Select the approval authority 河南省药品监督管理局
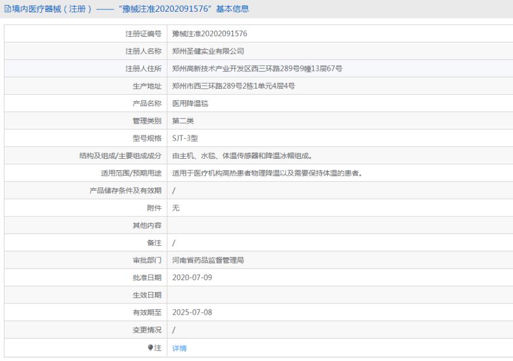Screen dimensions: 513x361 click(x=209, y=260)
